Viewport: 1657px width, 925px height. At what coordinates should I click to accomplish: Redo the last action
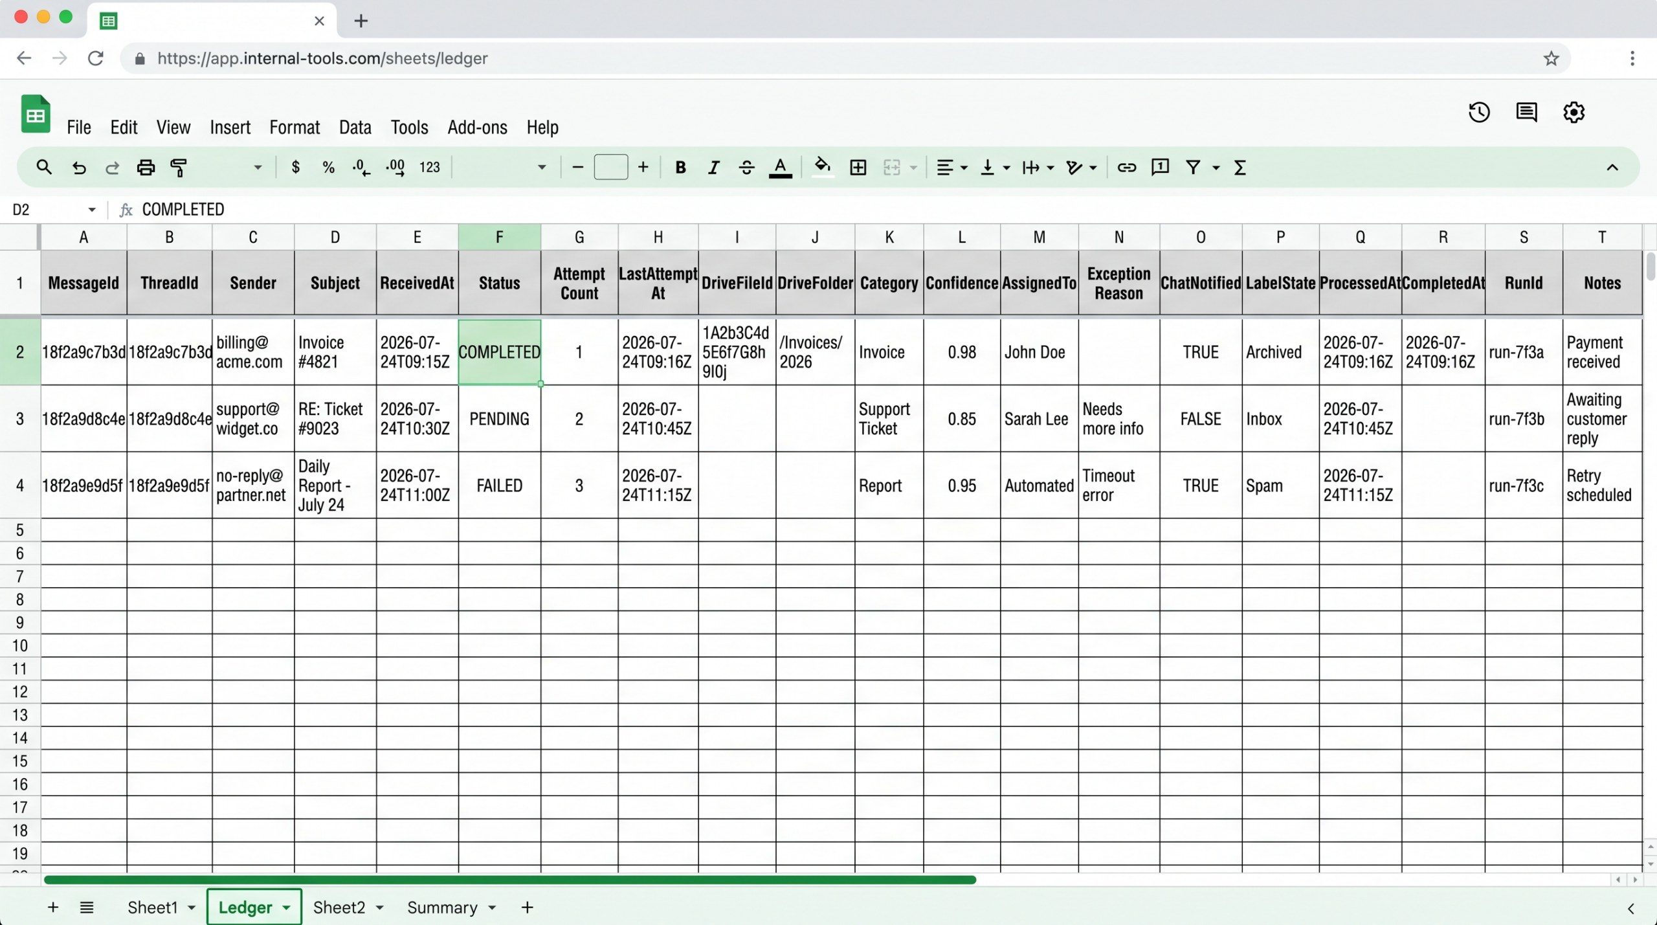(112, 168)
